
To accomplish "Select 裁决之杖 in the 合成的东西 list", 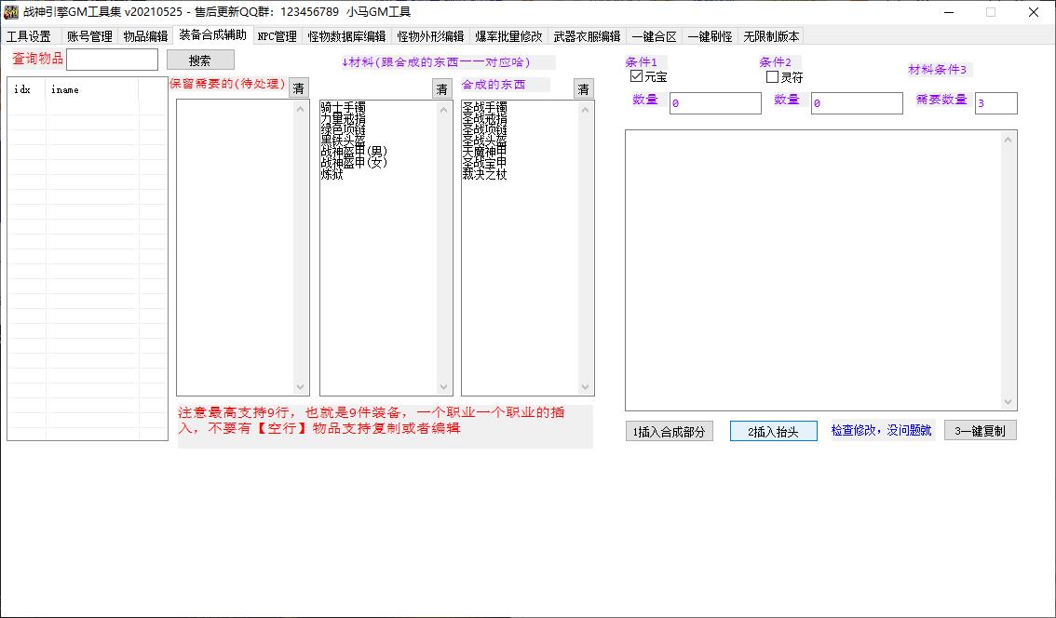I will tap(485, 175).
